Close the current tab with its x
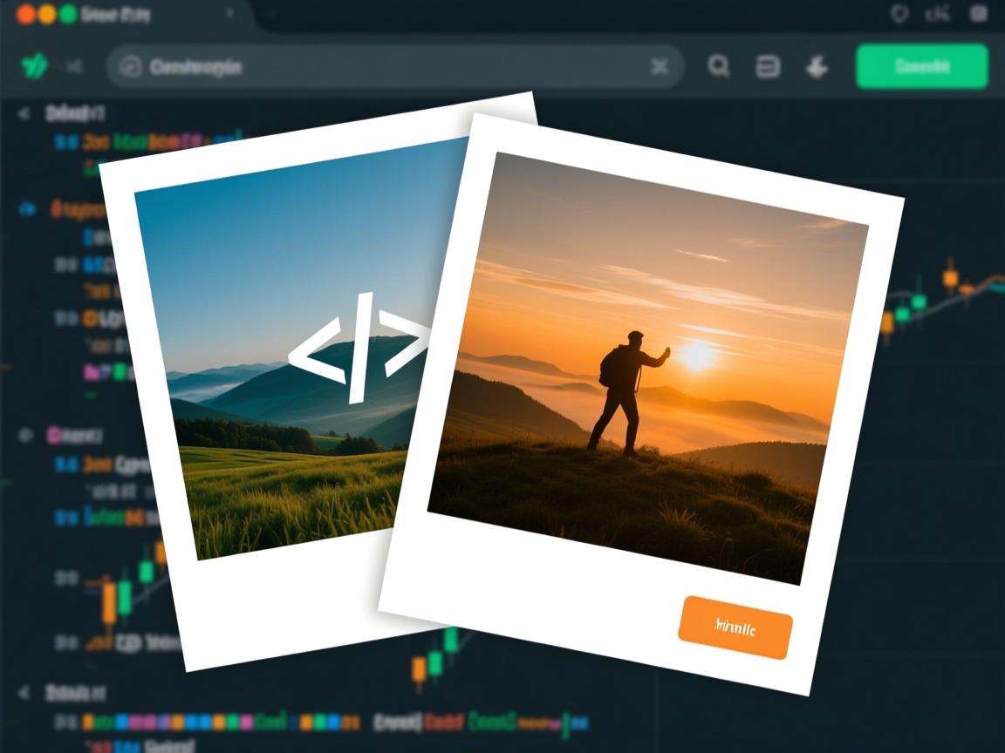 click(x=230, y=14)
